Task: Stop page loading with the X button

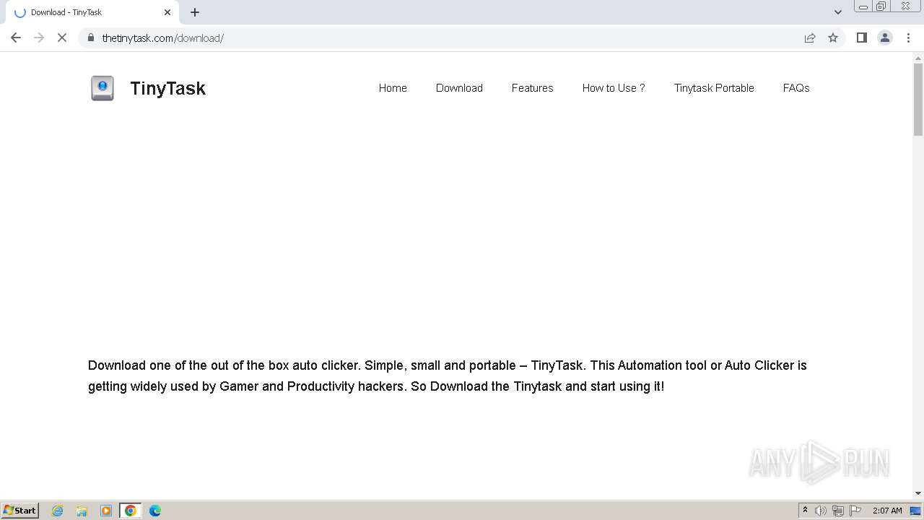Action: click(62, 38)
